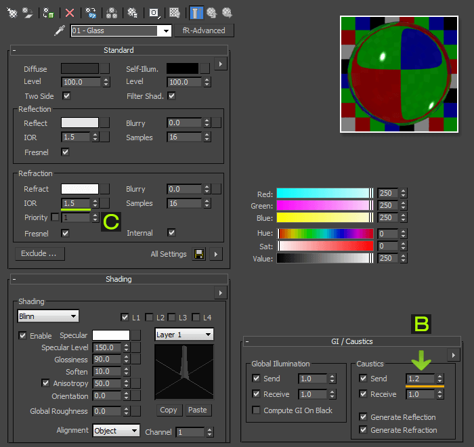The height and width of the screenshot is (447, 474).
Task: Click the Value grayscale slider
Action: [x=325, y=258]
